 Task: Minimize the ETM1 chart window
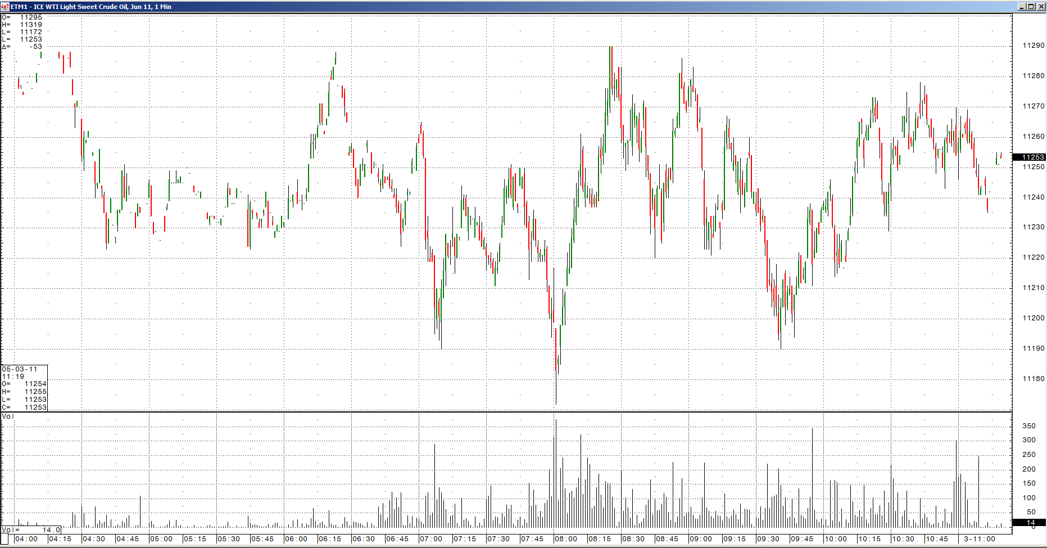1022,7
